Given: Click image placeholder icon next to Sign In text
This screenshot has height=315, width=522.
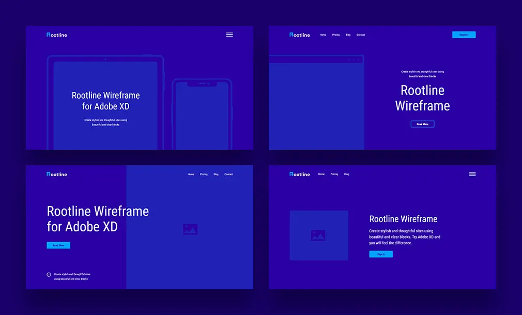Looking at the screenshot, I should point(318,235).
